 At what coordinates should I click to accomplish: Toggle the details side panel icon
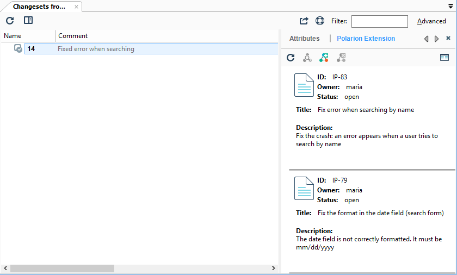click(x=28, y=20)
